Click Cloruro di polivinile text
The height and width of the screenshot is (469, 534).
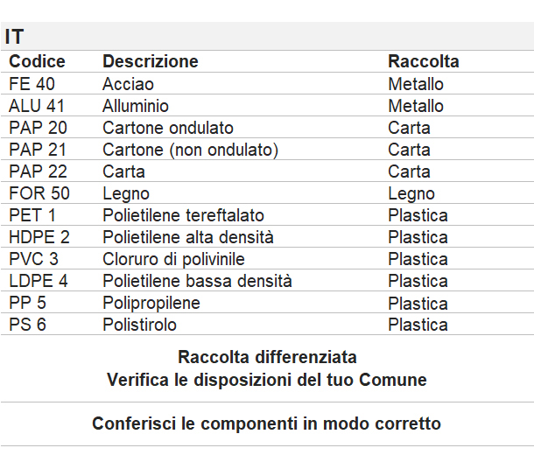tap(173, 259)
